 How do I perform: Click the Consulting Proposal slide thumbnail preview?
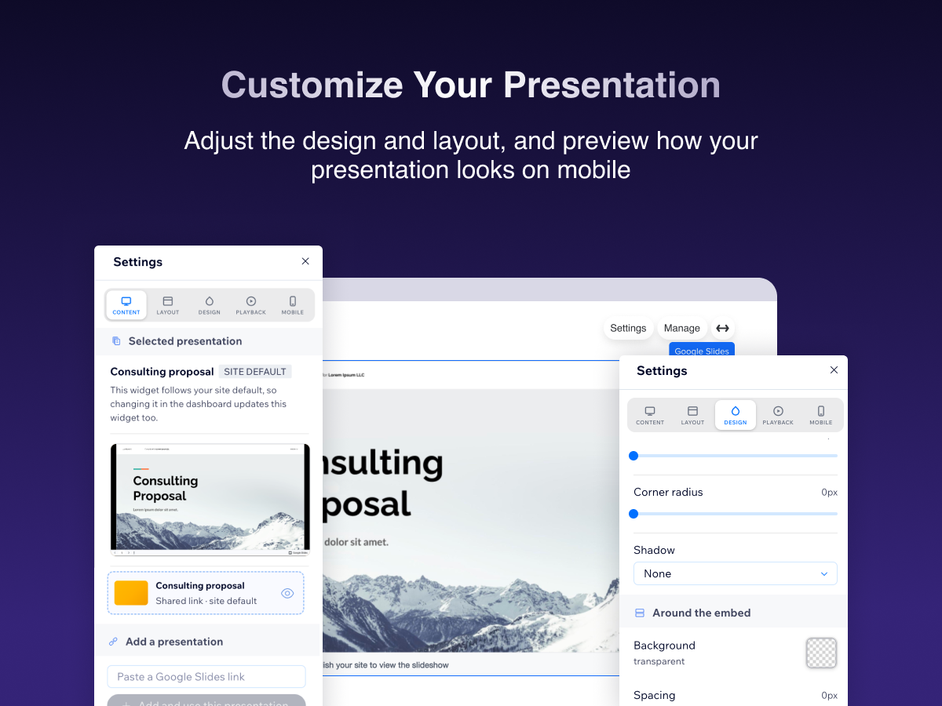[x=210, y=500]
